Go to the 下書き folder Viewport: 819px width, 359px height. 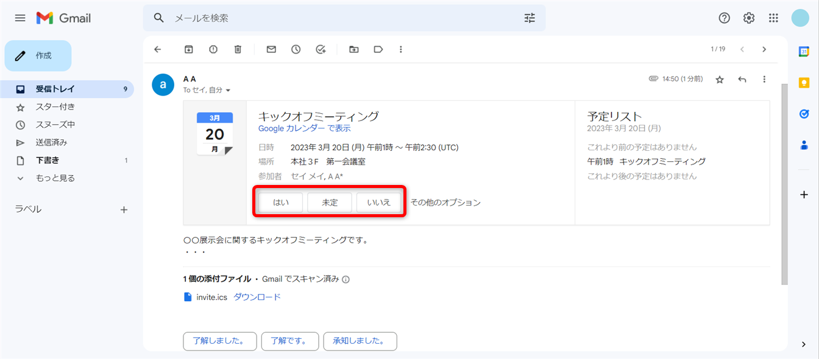47,161
